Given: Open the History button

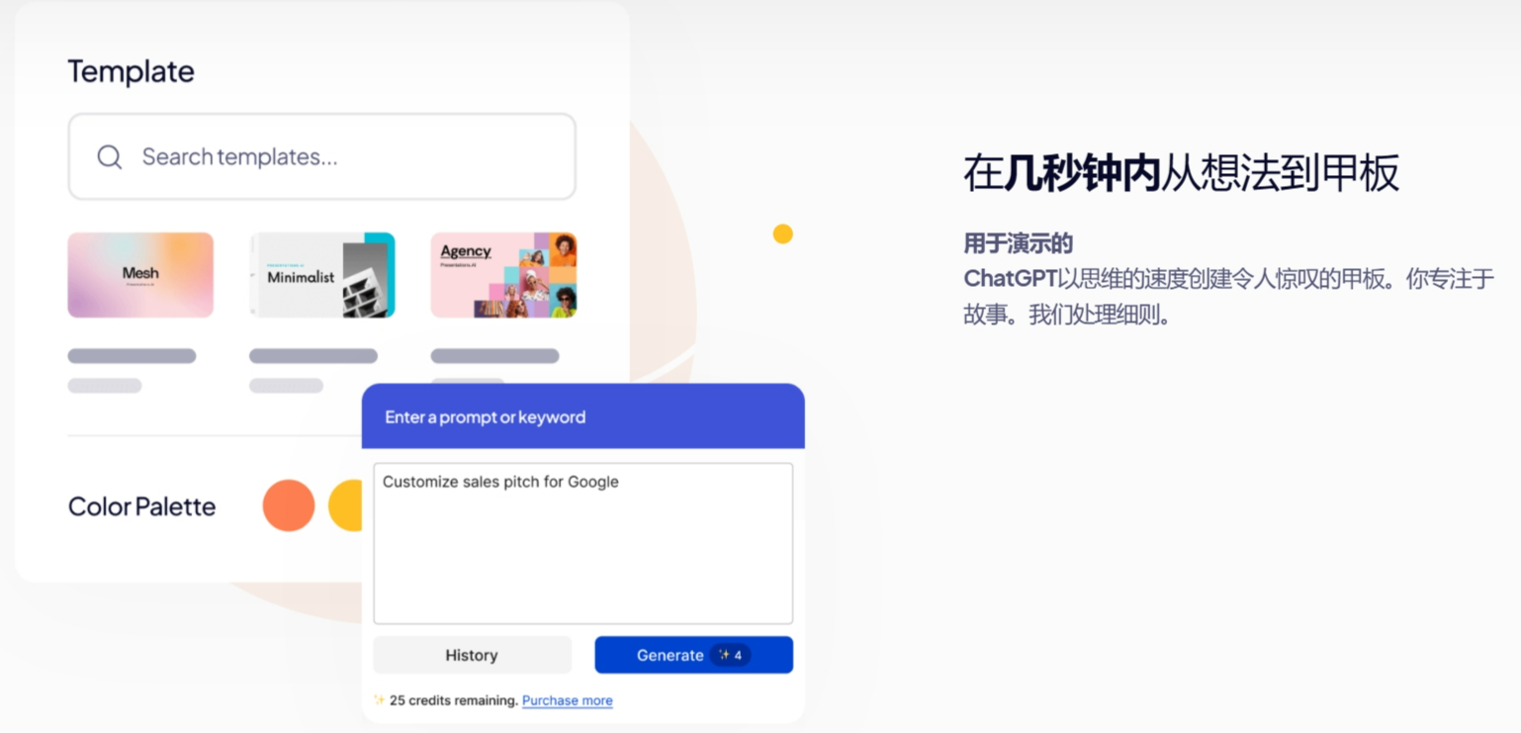Looking at the screenshot, I should pyautogui.click(x=472, y=655).
